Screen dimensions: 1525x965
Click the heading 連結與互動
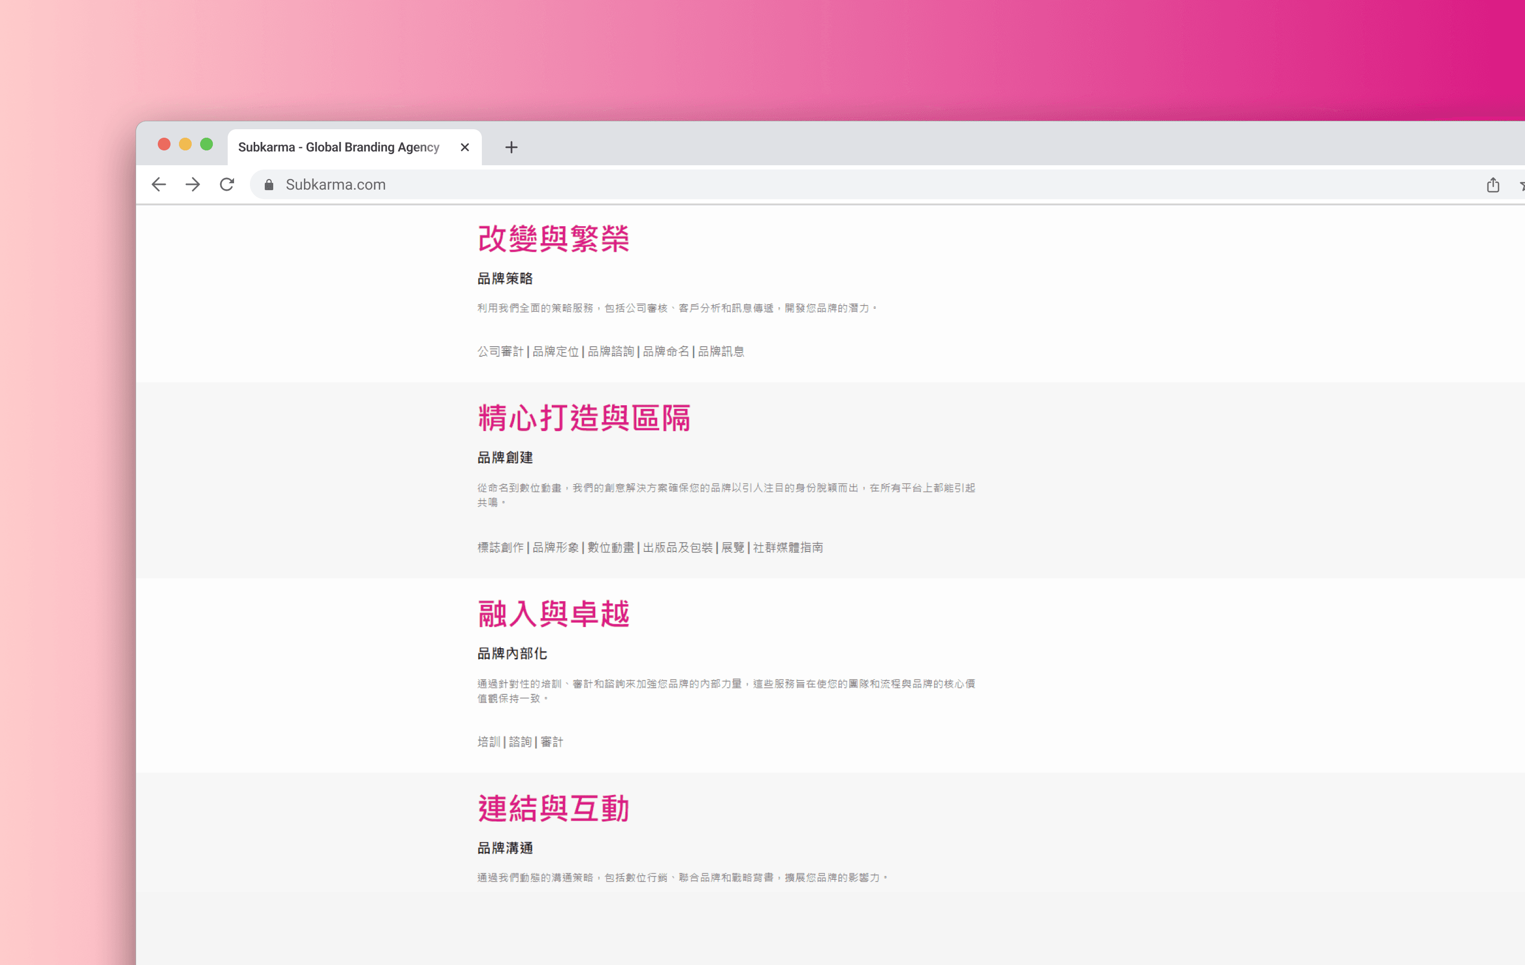coord(553,809)
